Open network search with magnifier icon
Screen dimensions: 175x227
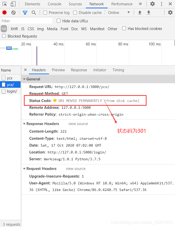34,13
